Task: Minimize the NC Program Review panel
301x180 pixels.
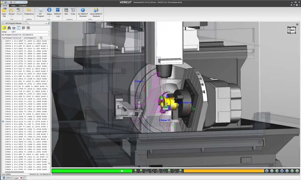Action: pyautogui.click(x=46, y=23)
